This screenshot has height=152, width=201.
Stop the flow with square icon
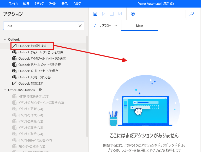pyautogui.click(x=112, y=14)
